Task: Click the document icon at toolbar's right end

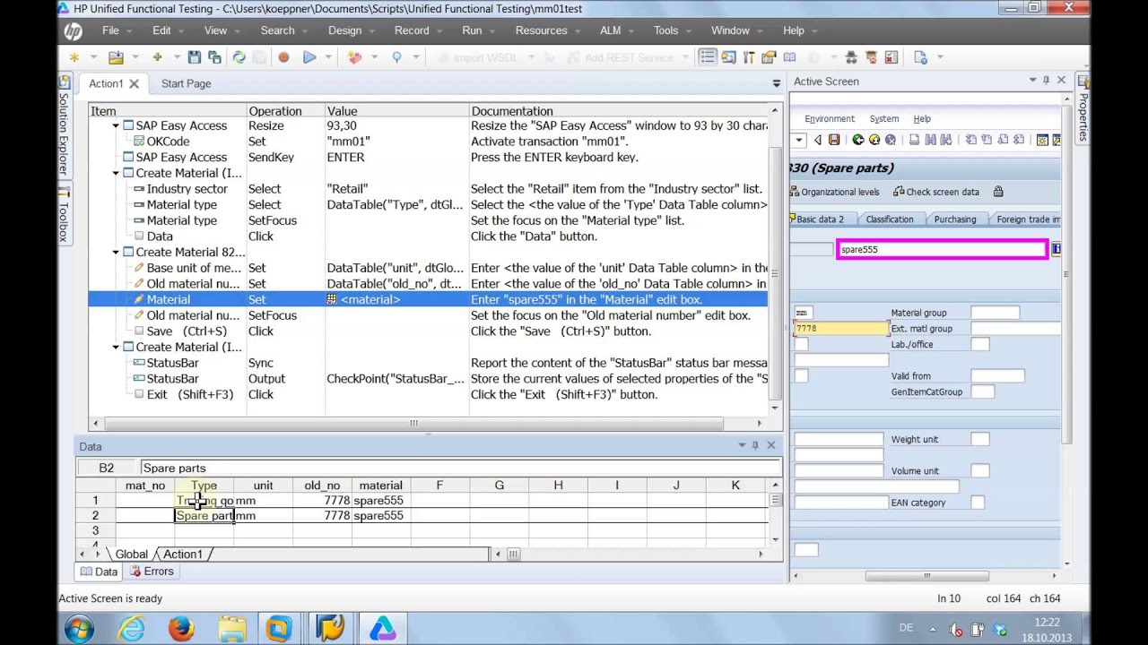Action: (920, 57)
